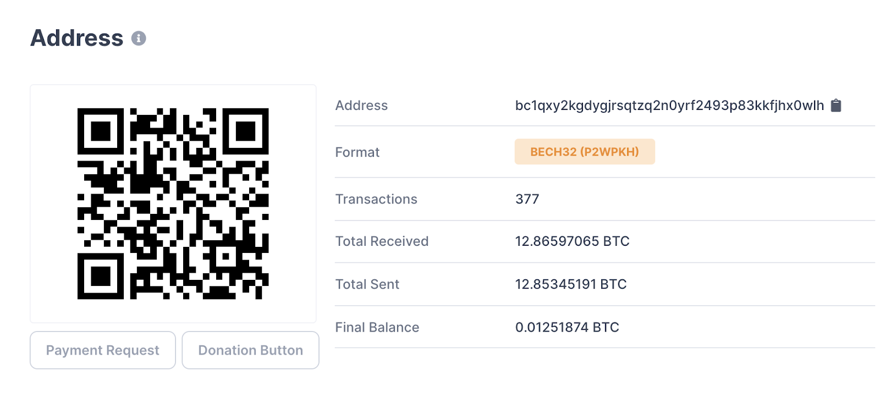Screen dimensions: 880x397
Task: Click the Total Sent label
Action: tap(367, 284)
